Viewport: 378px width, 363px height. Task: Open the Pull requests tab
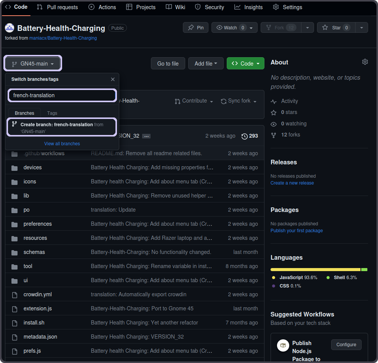[x=57, y=7]
